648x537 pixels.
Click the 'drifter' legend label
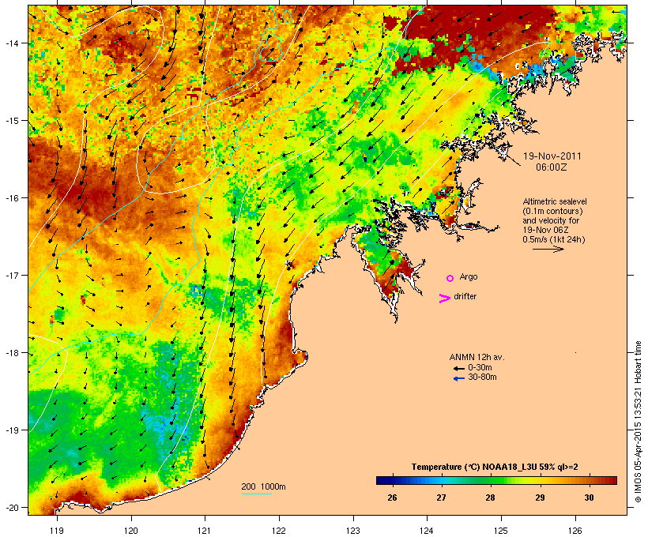coord(465,297)
